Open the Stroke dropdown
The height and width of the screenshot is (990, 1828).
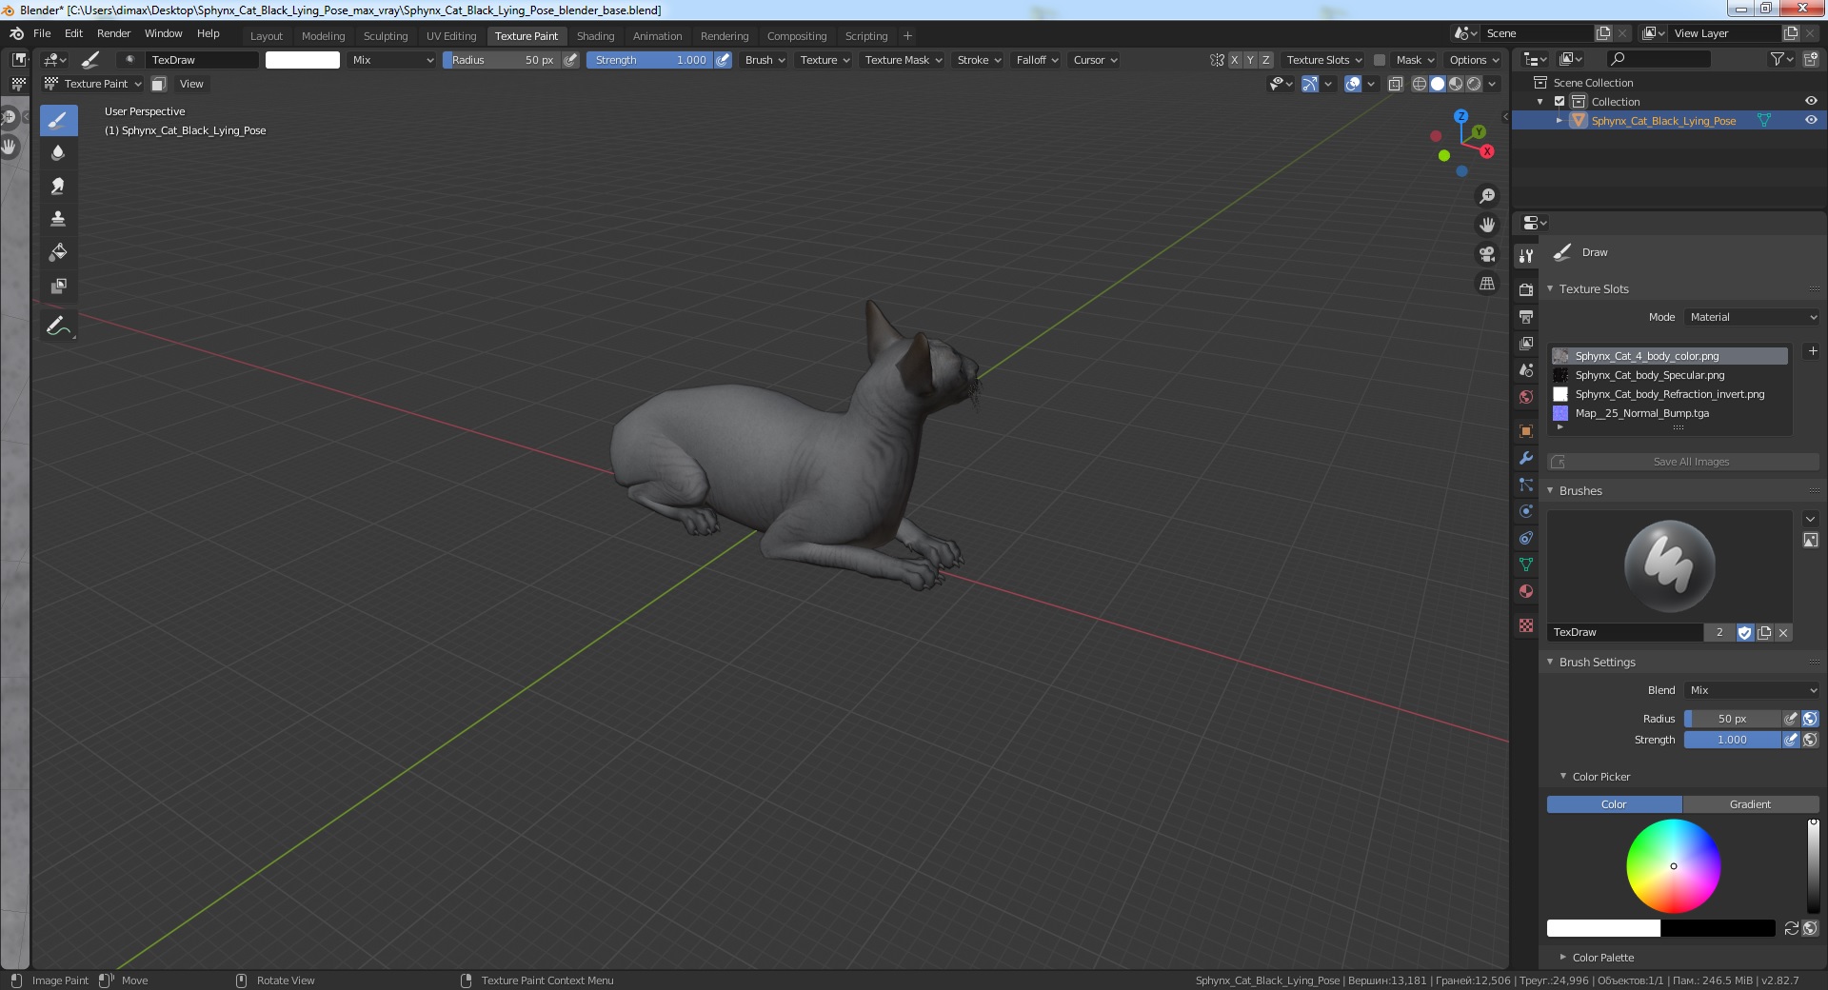coord(979,60)
